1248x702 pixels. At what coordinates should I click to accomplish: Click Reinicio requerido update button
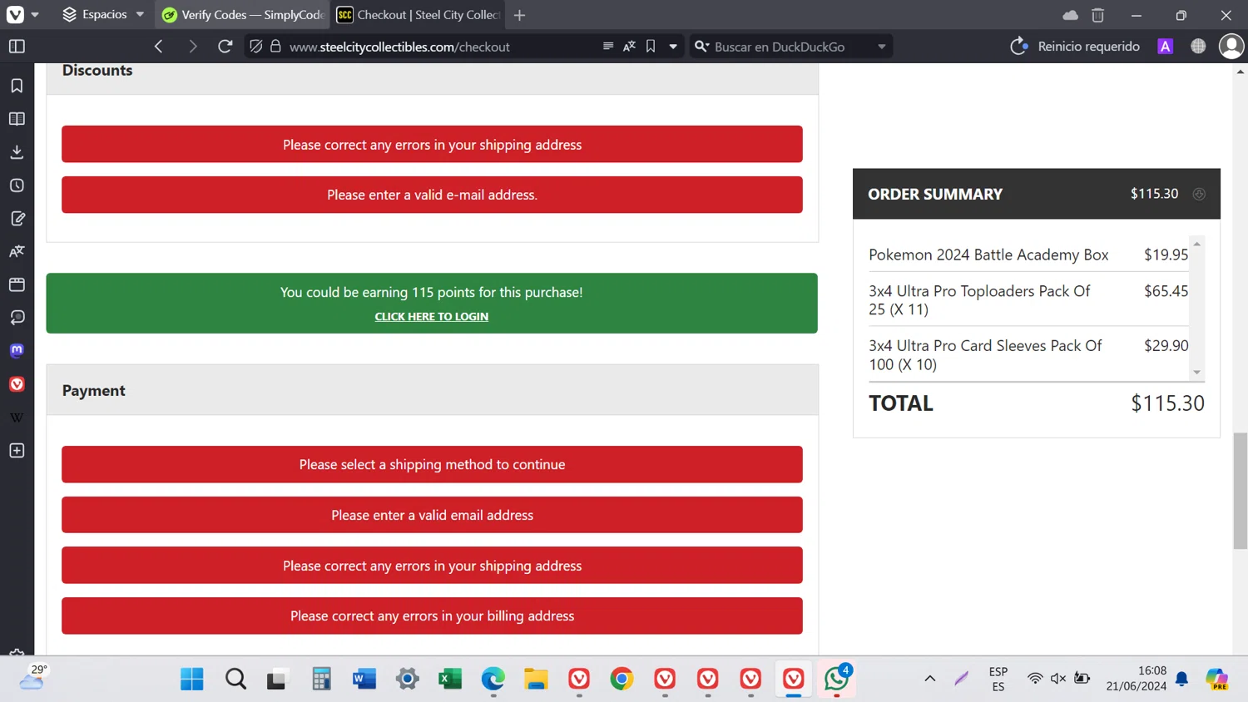click(1075, 47)
